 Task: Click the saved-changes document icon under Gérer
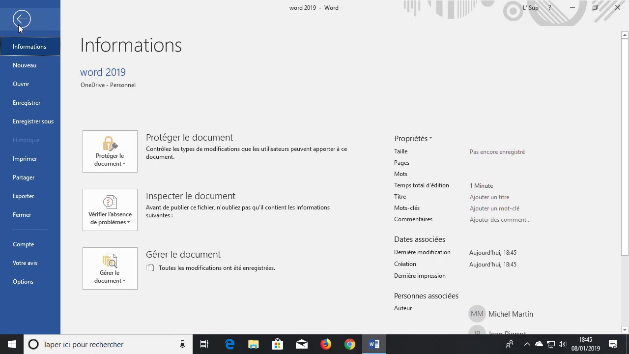pos(150,268)
